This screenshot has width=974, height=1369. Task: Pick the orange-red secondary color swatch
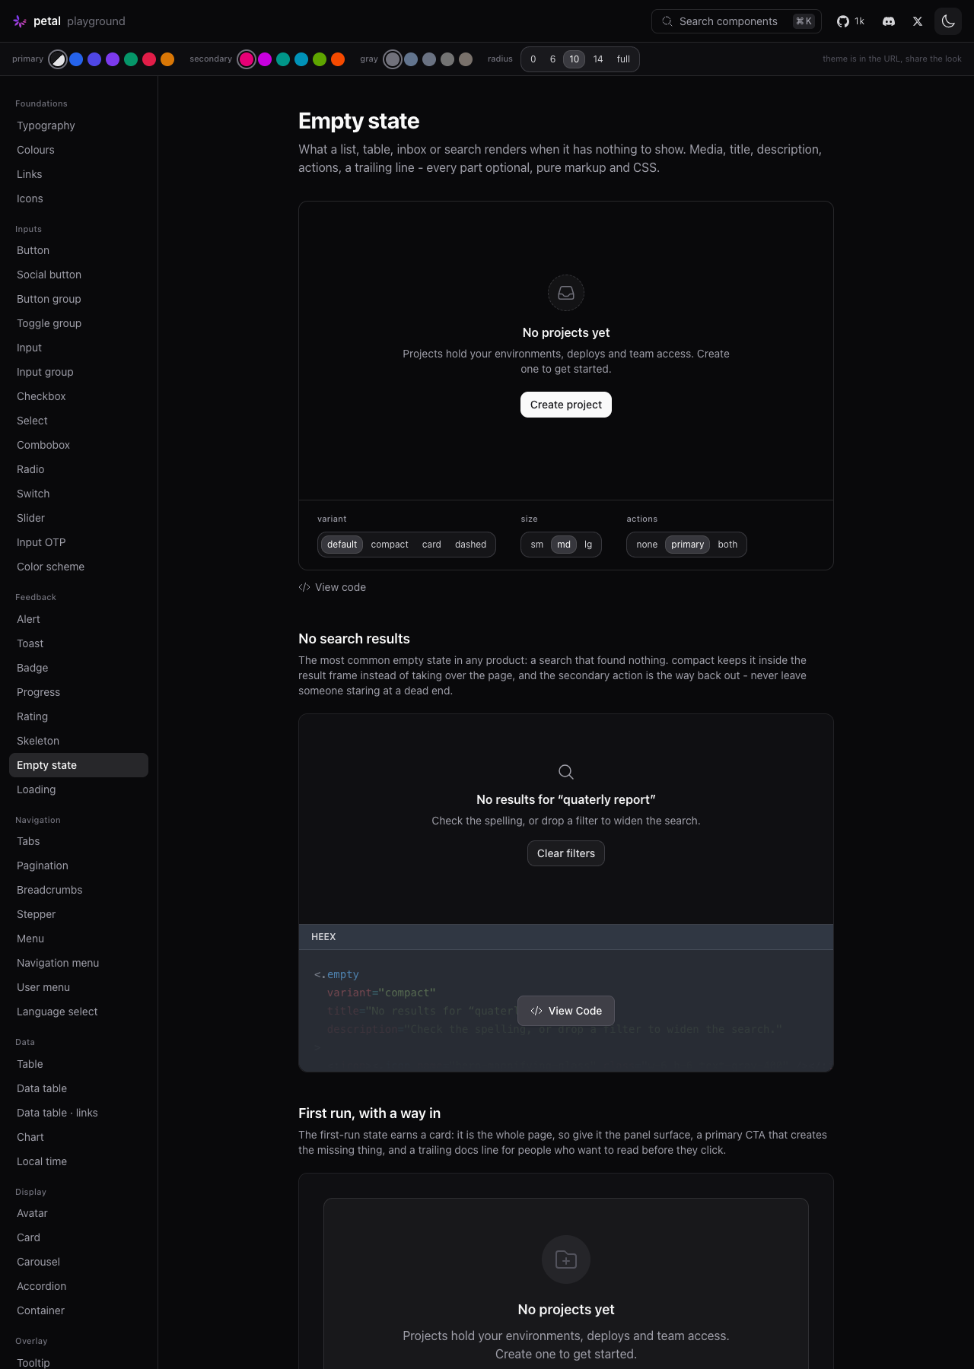[338, 59]
